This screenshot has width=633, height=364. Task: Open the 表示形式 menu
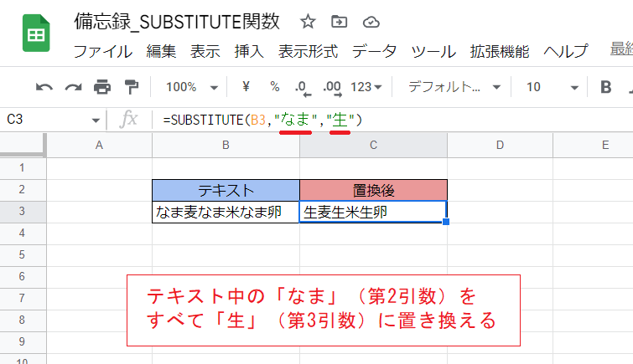(x=308, y=52)
